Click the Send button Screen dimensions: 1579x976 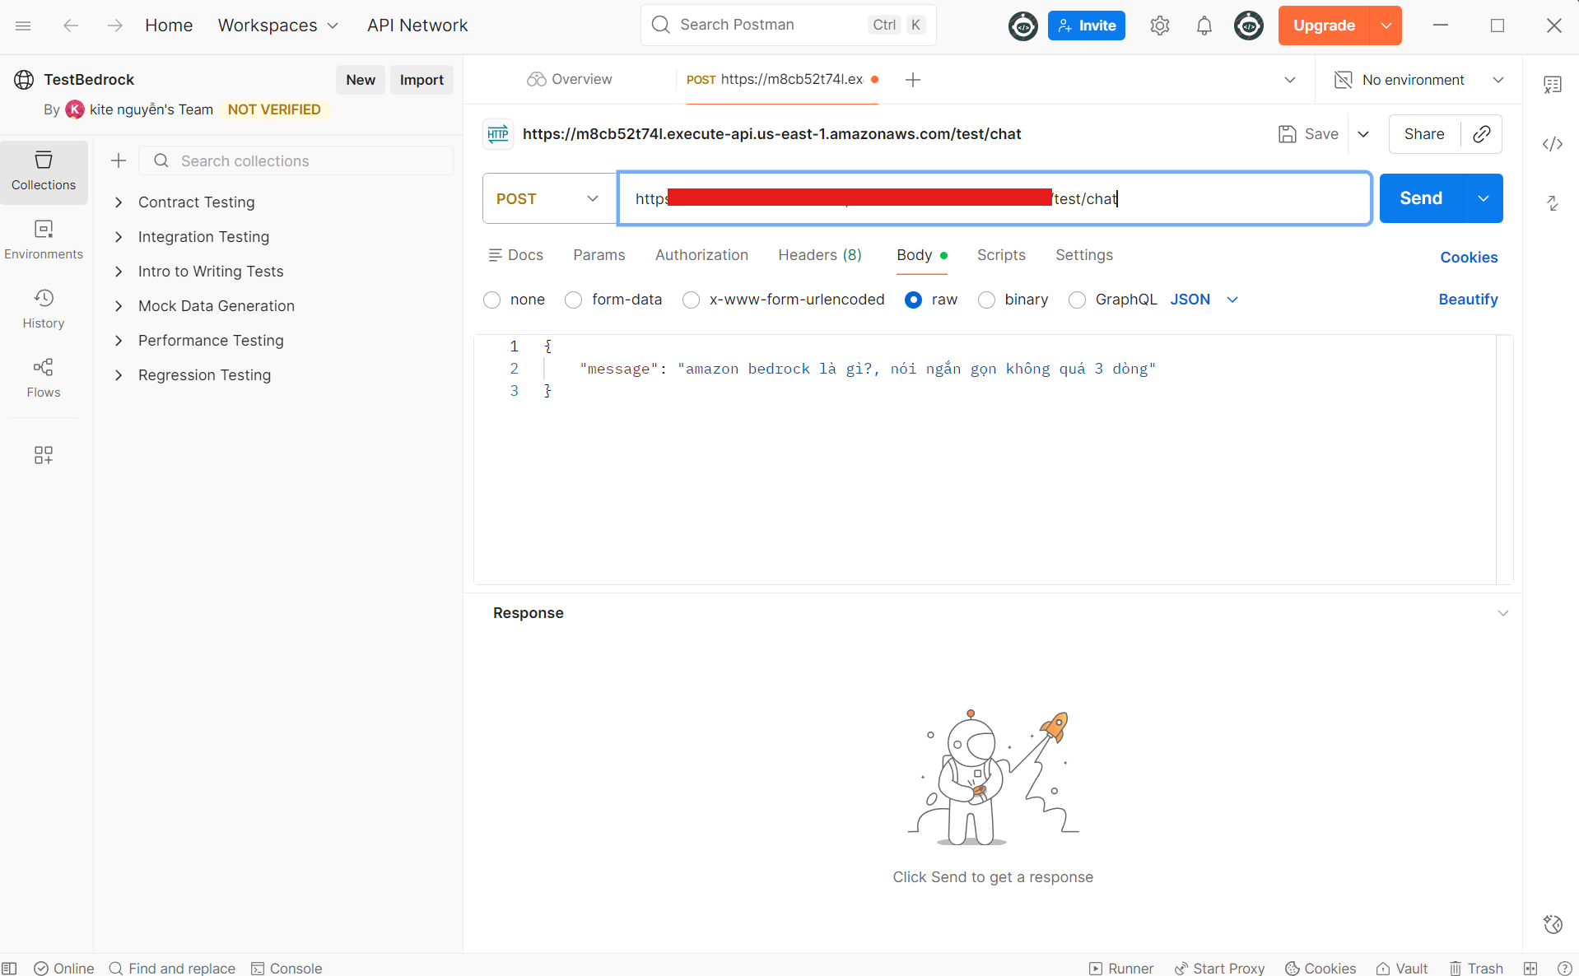[1420, 198]
